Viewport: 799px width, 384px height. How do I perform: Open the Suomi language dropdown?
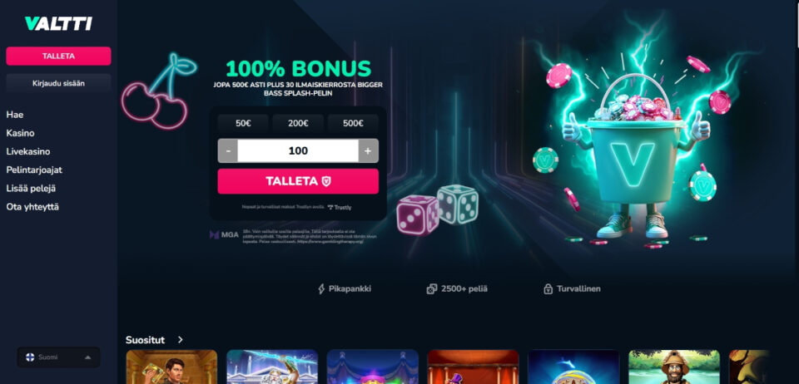tap(58, 357)
